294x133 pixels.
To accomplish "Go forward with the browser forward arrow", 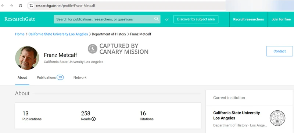I will click(x=12, y=6).
